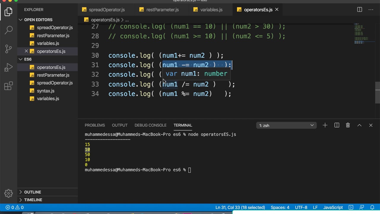The image size is (380, 214).
Task: Close operatorsEs.js in Open Editors list
Action: 26,51
